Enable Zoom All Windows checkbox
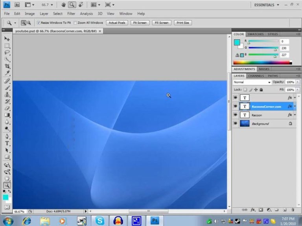This screenshot has width=302, height=226. click(x=75, y=23)
